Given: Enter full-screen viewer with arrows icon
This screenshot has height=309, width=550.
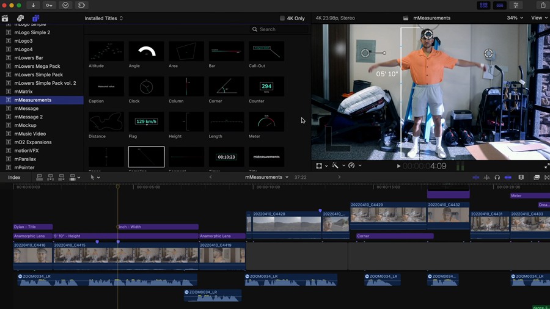Looking at the screenshot, I should [546, 166].
